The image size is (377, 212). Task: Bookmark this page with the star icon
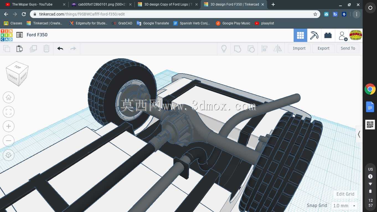coord(315,14)
